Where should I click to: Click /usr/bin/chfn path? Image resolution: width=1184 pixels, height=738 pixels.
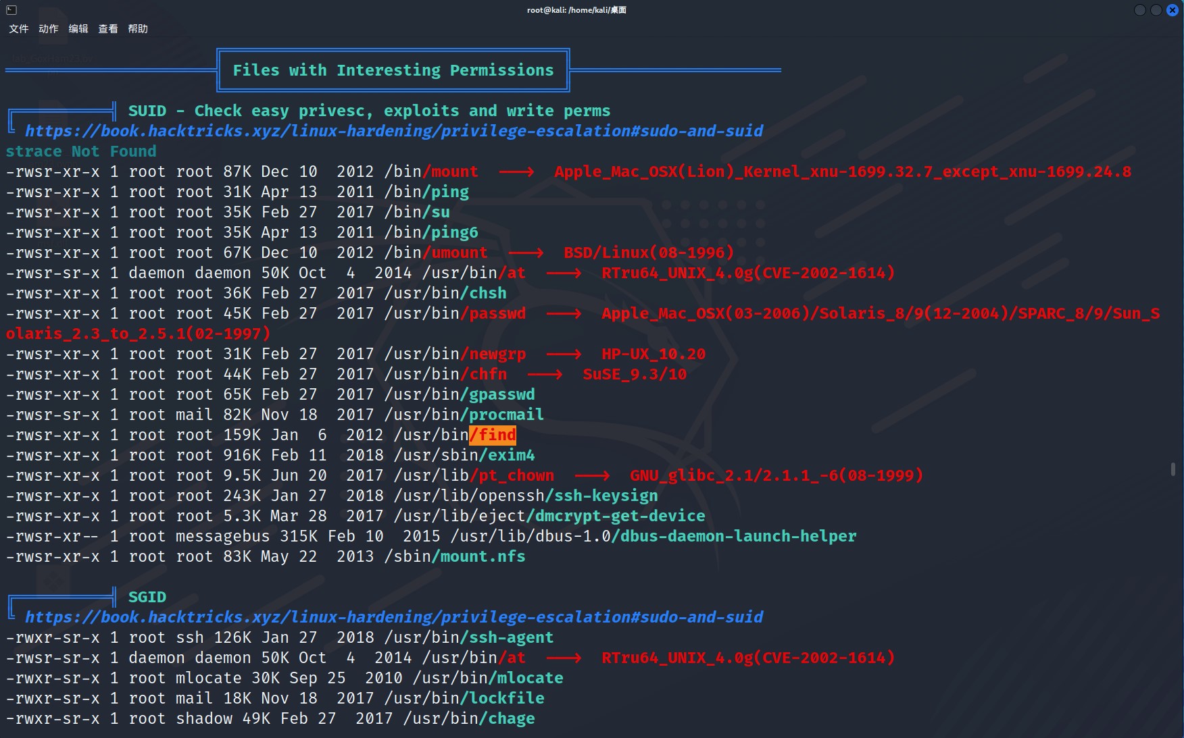click(x=445, y=374)
